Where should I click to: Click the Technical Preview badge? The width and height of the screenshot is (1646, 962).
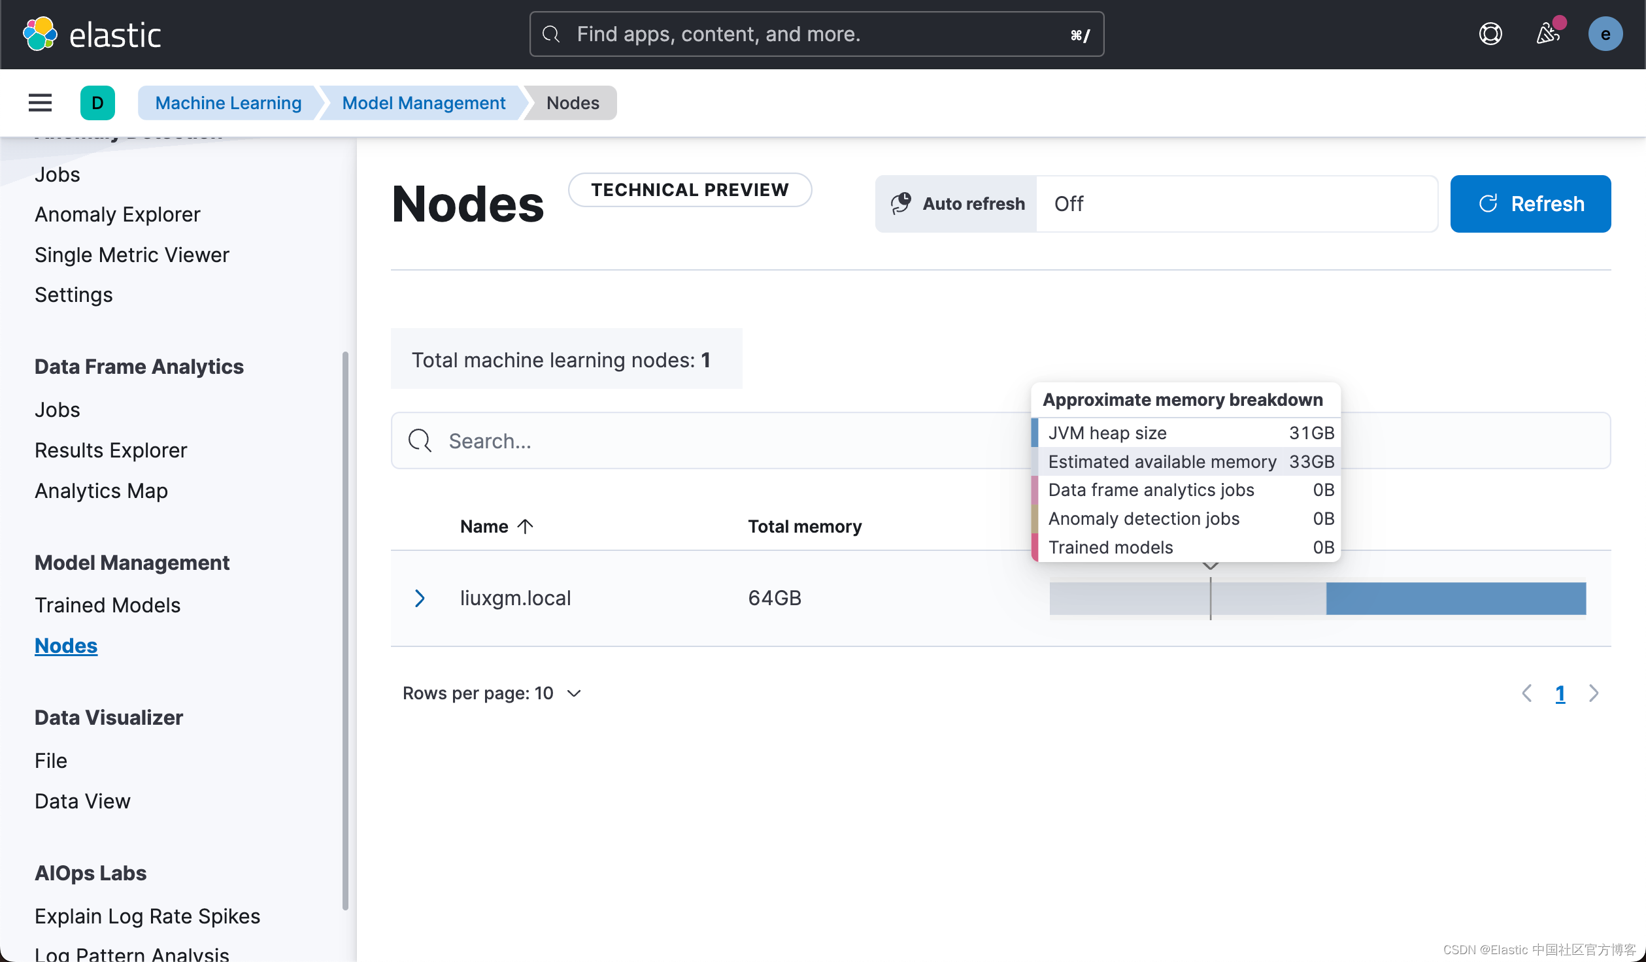690,190
